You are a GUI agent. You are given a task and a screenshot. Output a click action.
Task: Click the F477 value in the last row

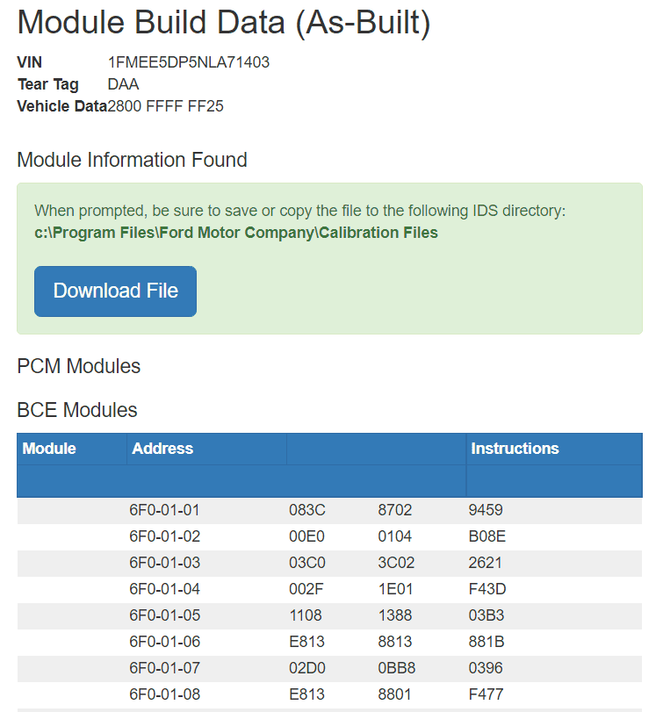486,694
